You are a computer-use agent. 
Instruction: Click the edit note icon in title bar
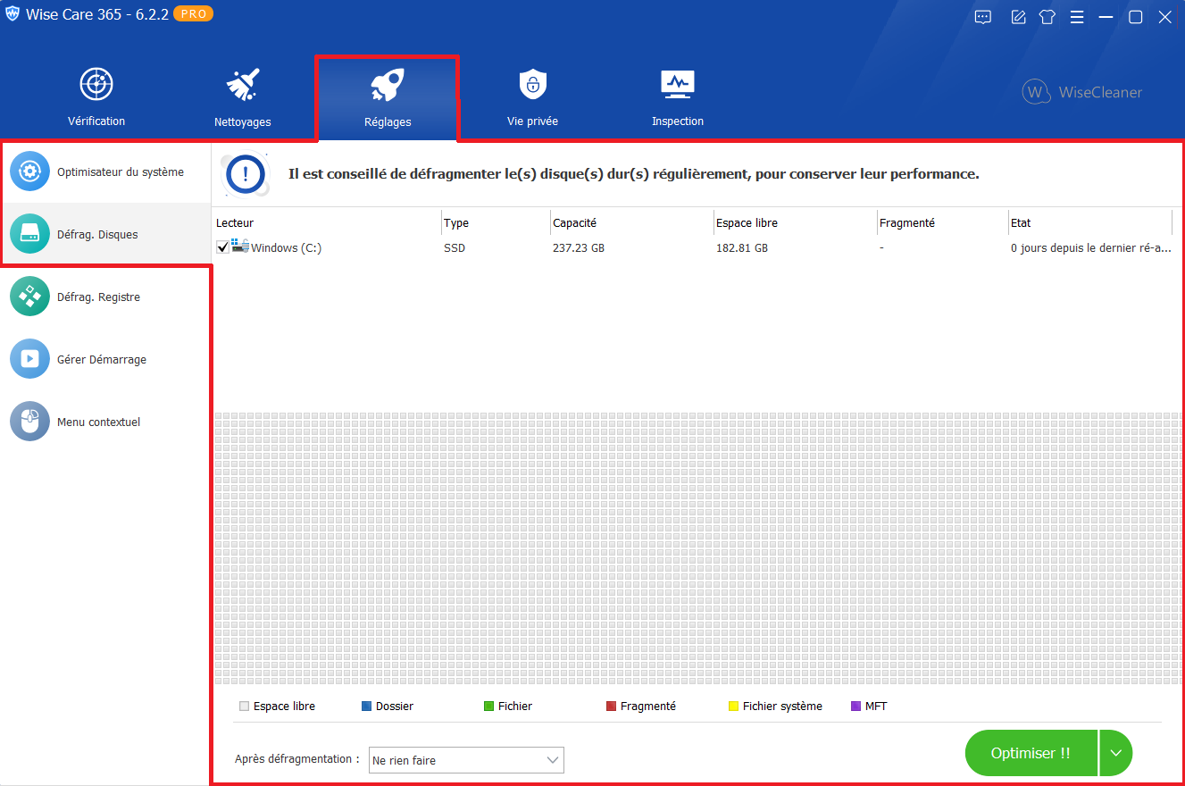(x=1018, y=17)
